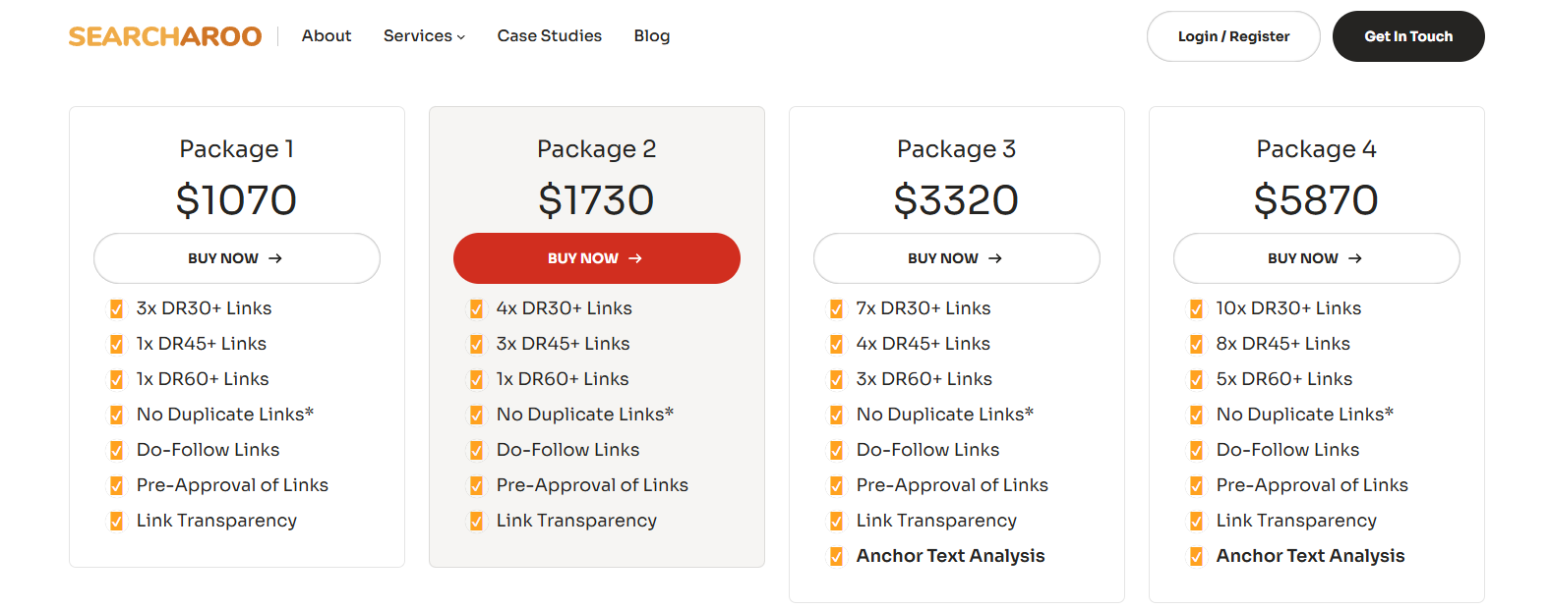1549x610 pixels.
Task: Expand the Services dropdown menu
Action: click(424, 36)
